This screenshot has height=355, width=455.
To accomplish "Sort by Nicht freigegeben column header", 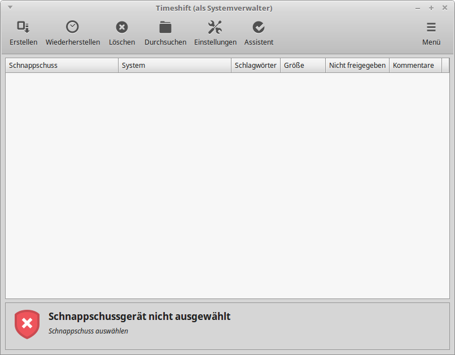I will [x=357, y=66].
